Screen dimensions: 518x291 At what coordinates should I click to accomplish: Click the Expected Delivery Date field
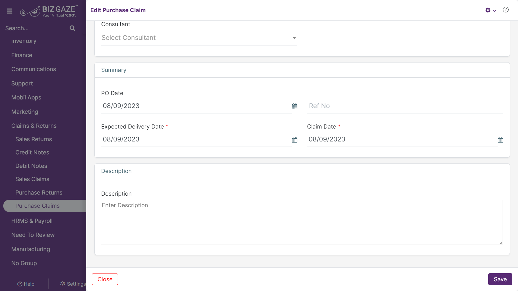pyautogui.click(x=196, y=139)
